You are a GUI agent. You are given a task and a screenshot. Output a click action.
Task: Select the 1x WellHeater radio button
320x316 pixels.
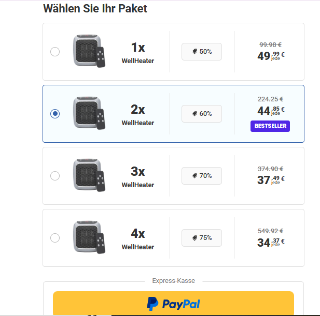coord(55,52)
